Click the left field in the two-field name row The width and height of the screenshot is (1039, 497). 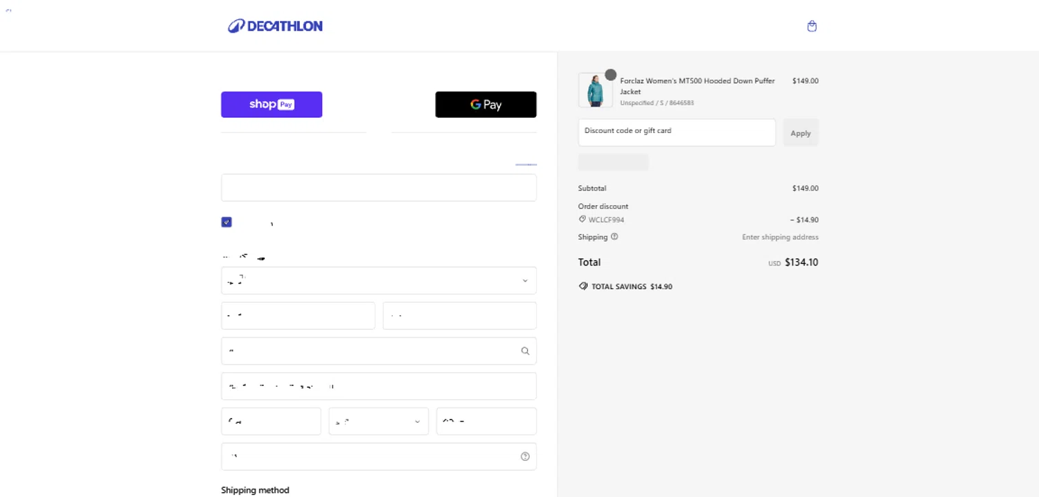(x=298, y=316)
